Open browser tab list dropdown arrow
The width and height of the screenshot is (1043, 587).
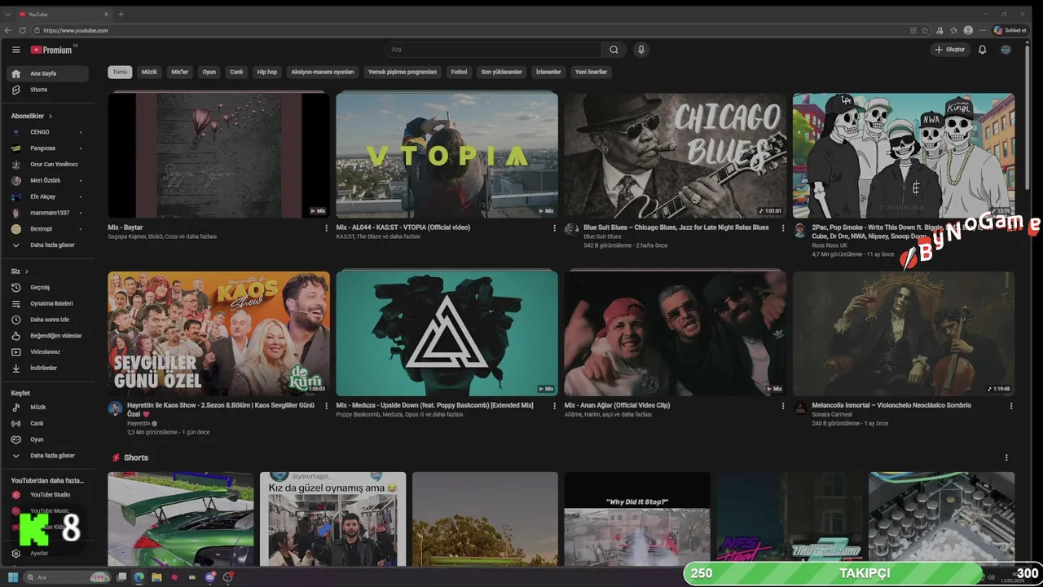[8, 14]
